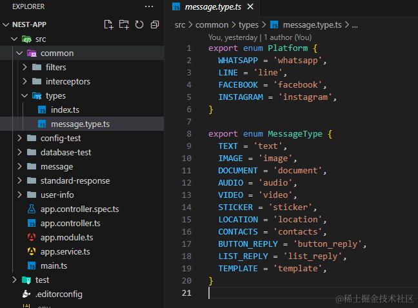Viewport: 418px width, 308px height.
Task: Expand the user-info folder chevron
Action: [19, 195]
